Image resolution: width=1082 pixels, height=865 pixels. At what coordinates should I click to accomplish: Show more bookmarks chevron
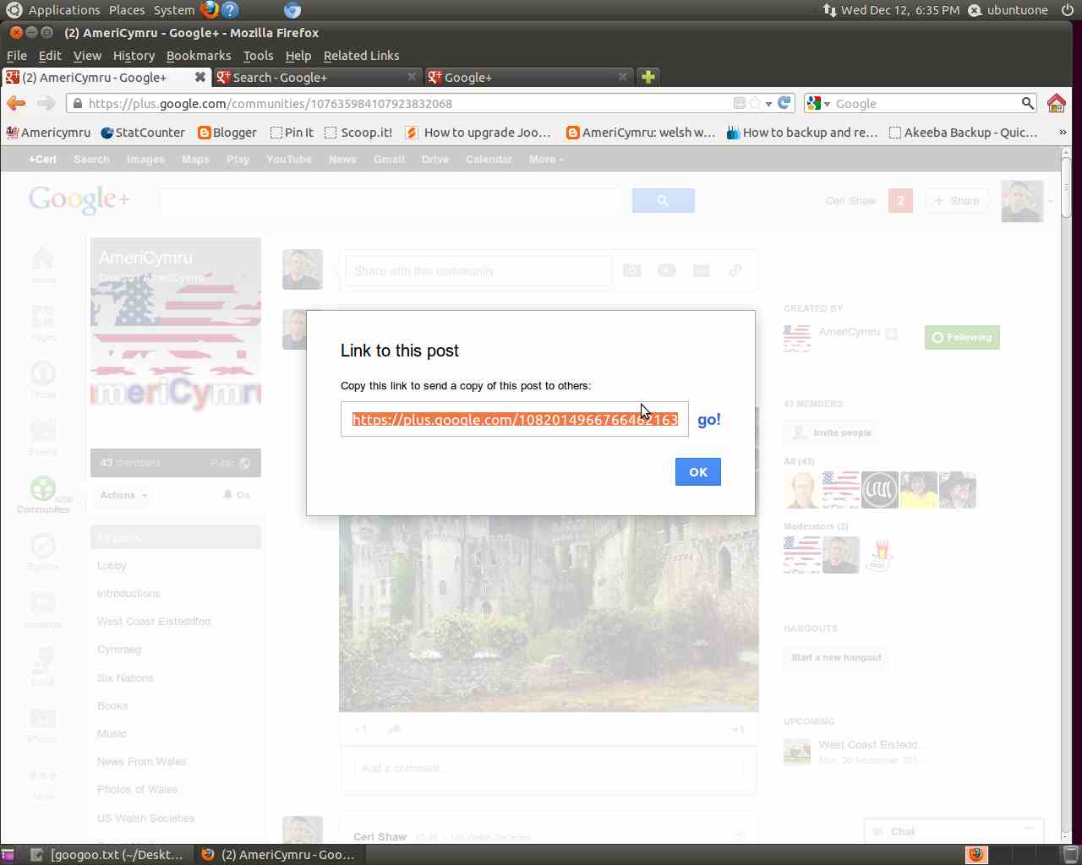1063,133
